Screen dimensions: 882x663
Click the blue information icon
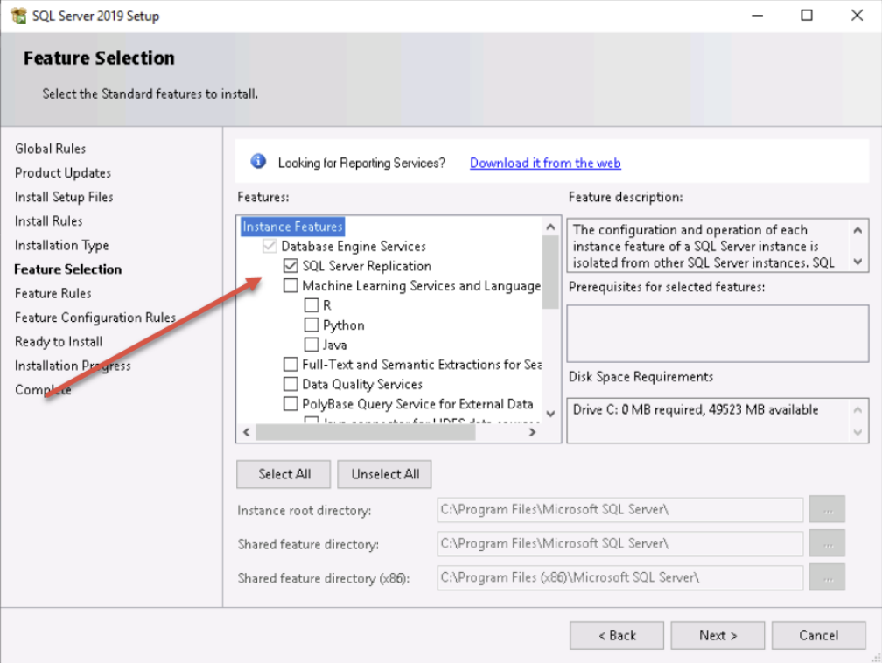[258, 162]
